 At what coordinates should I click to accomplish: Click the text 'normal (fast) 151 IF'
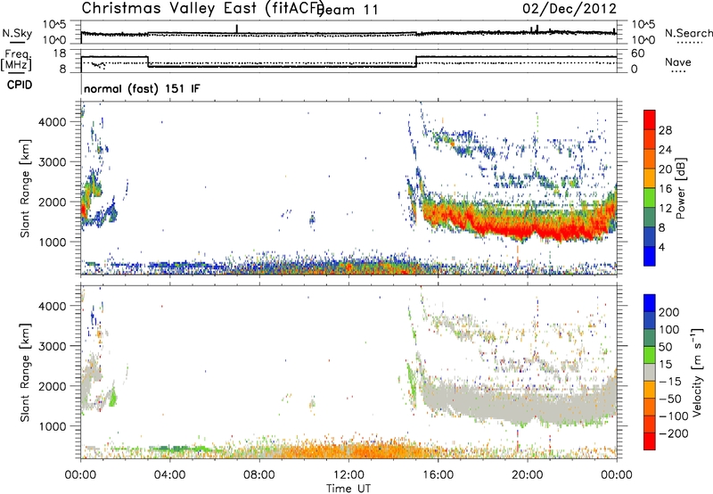point(142,89)
